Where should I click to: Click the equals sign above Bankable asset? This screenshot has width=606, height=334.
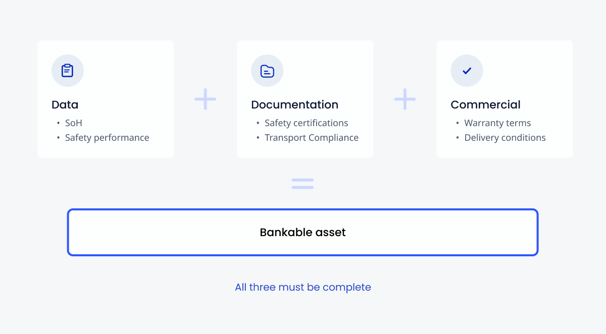302,184
